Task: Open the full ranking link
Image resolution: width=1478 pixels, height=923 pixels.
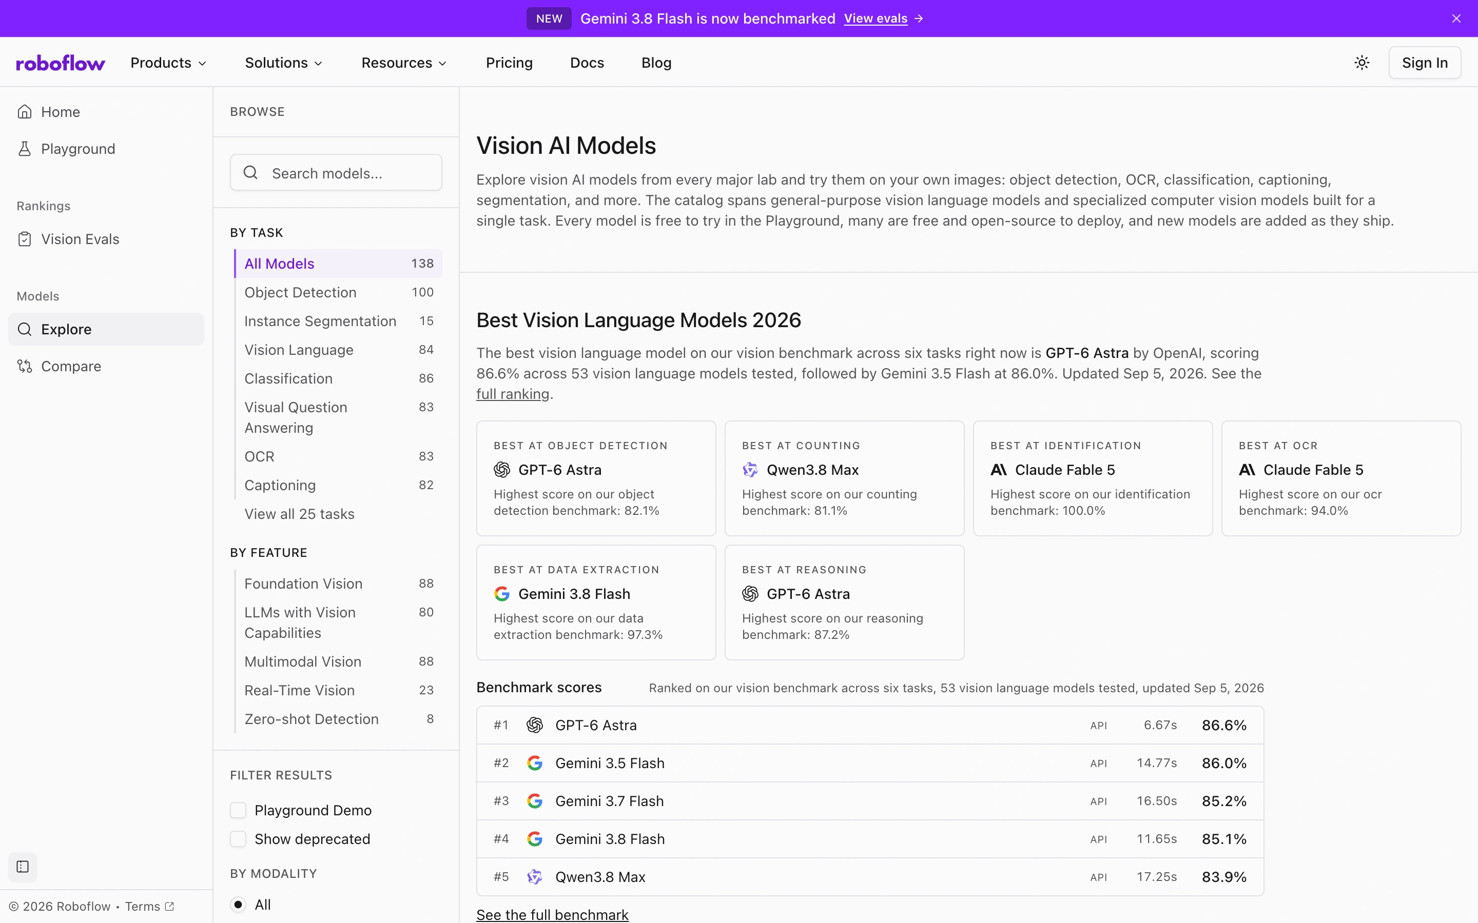Action: pyautogui.click(x=512, y=394)
